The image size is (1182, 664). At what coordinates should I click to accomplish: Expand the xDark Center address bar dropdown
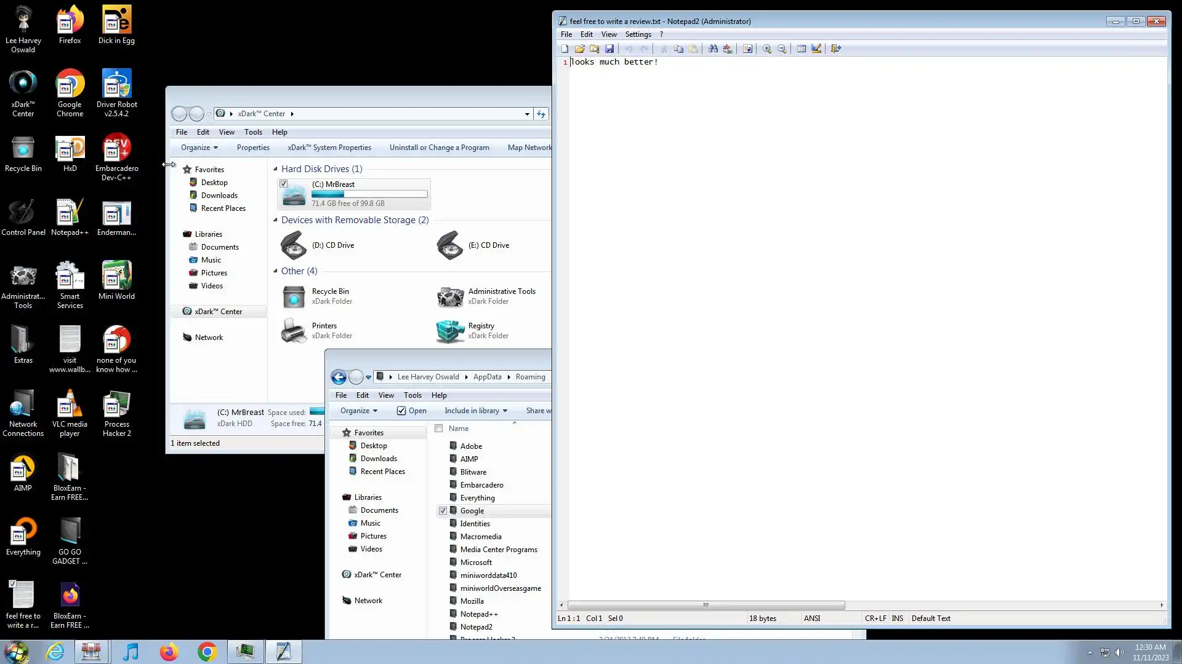point(527,114)
